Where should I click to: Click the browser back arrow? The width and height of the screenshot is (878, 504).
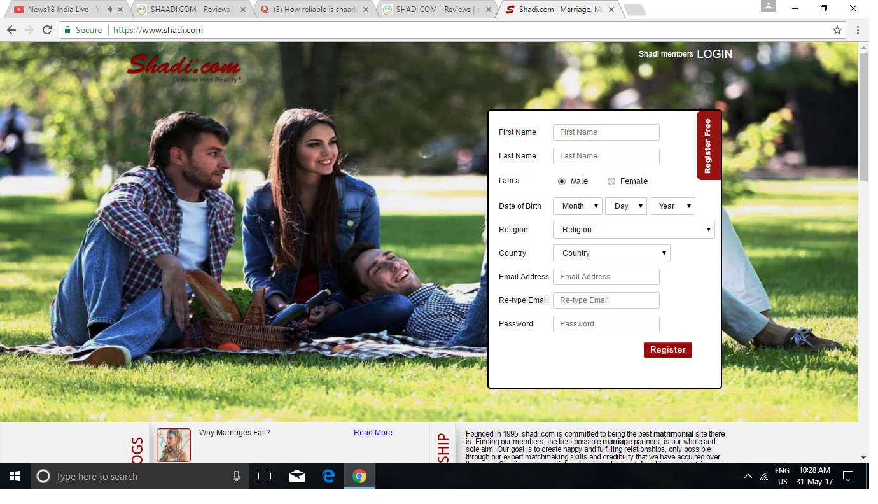point(11,30)
